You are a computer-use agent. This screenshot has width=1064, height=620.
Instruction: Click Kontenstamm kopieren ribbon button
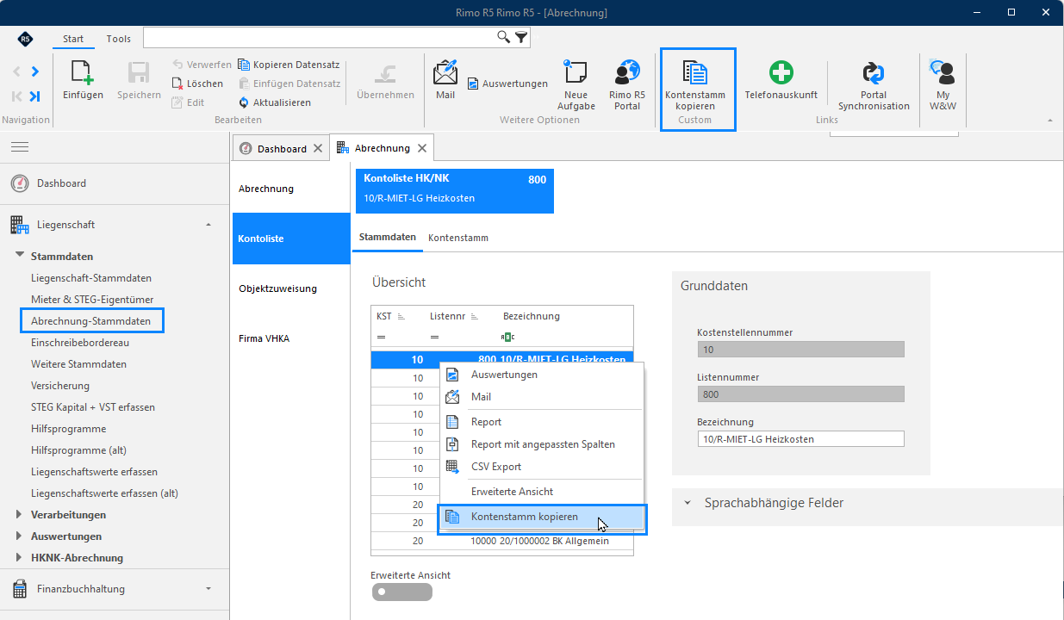[x=695, y=85]
